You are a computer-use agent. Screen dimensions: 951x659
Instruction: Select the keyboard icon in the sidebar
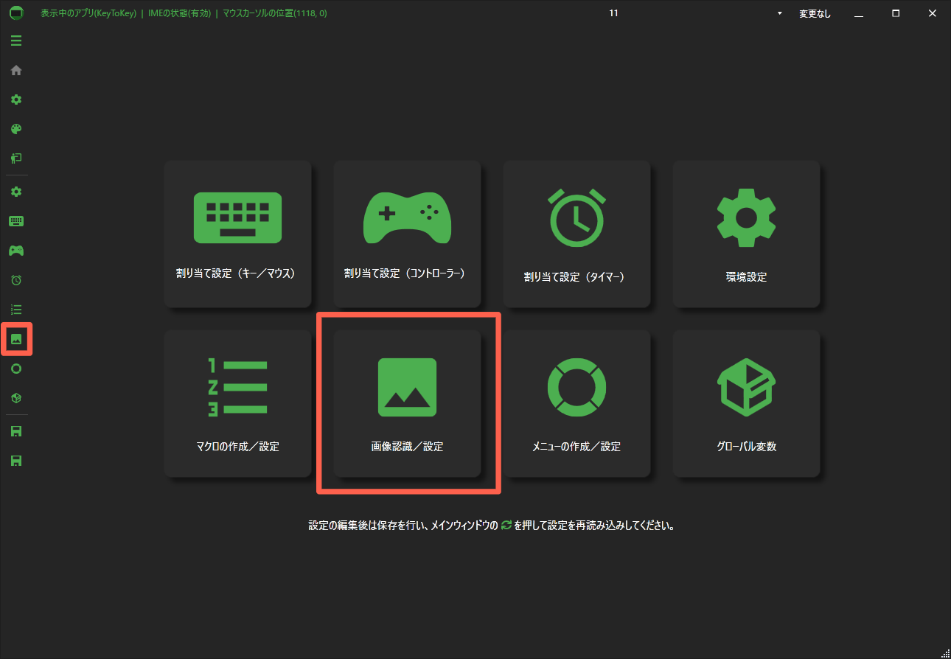[16, 221]
